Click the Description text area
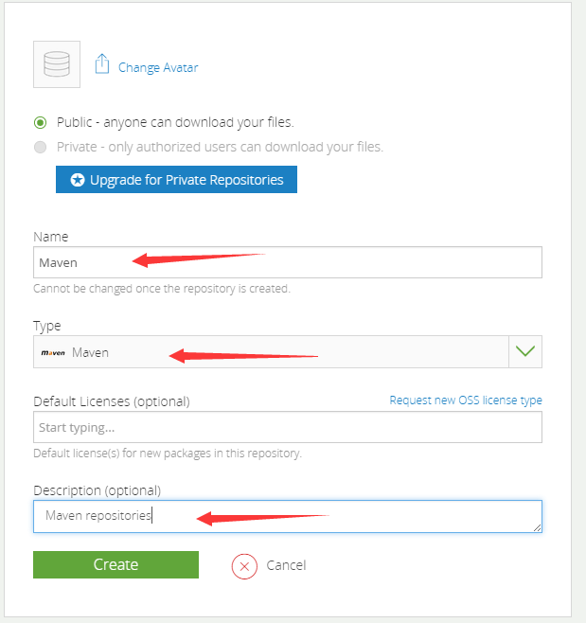Viewport: 586px width, 623px height. point(287,516)
